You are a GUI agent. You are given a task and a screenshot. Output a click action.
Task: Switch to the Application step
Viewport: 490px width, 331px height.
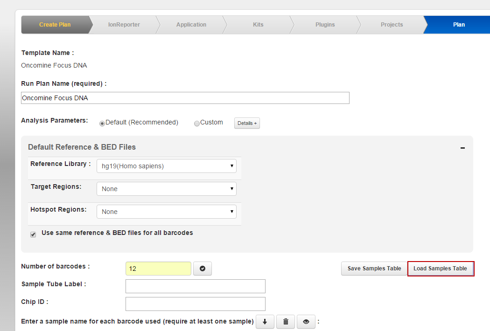[x=191, y=25]
